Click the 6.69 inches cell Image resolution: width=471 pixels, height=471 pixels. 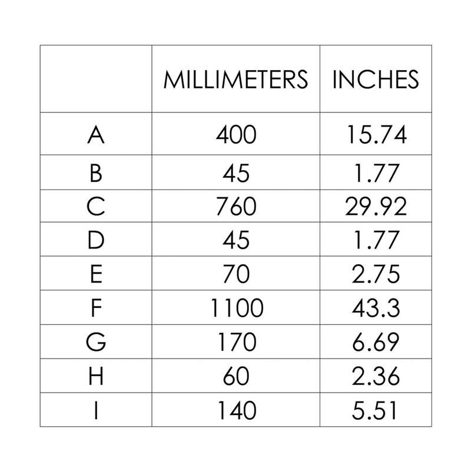tap(376, 342)
